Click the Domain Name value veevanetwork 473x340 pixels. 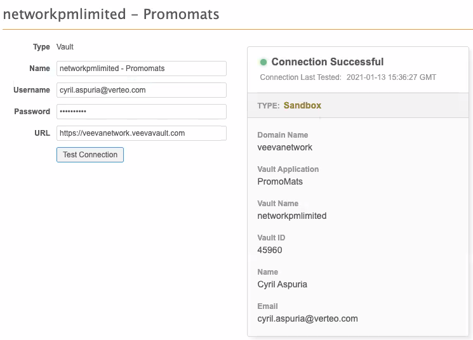[x=285, y=147]
